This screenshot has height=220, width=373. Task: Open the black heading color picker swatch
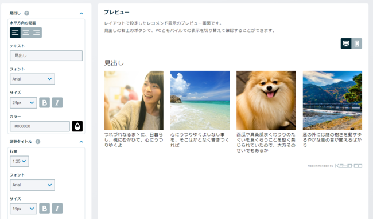click(x=77, y=126)
